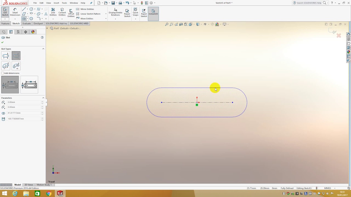
Task: Open Google Chrome from taskbar
Action: point(49,194)
